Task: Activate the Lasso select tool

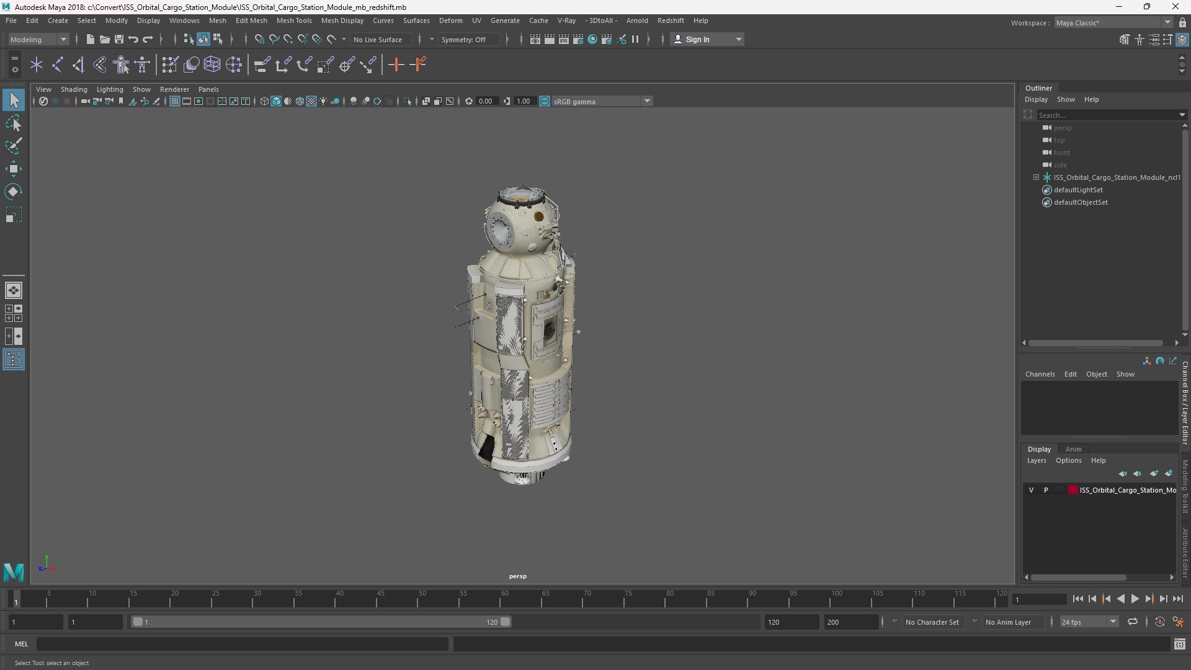Action: (x=14, y=123)
